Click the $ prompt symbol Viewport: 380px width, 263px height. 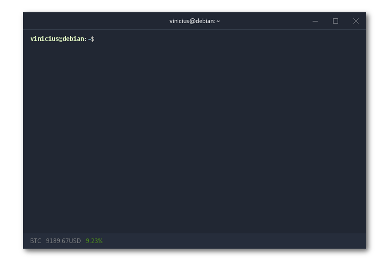coord(92,39)
